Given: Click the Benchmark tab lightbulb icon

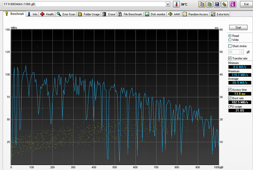Looking at the screenshot, I should [x=7, y=14].
